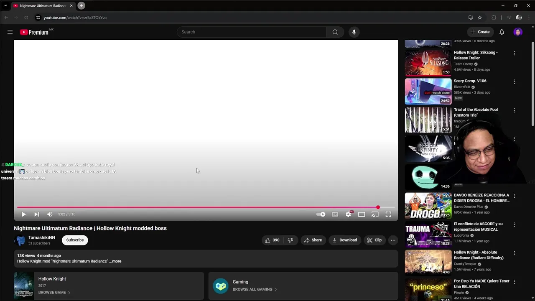The height and width of the screenshot is (301, 535).
Task: Open Scary Comp. V106 video thumbnail
Action: pos(428,91)
